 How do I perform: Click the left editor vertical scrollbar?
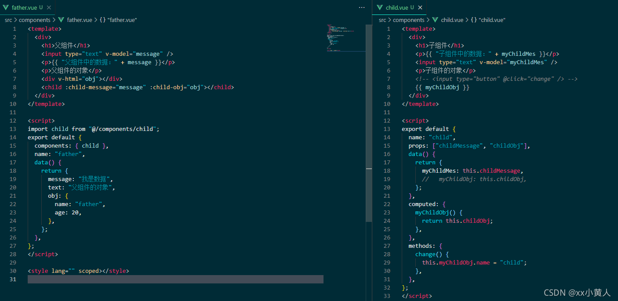[369, 132]
